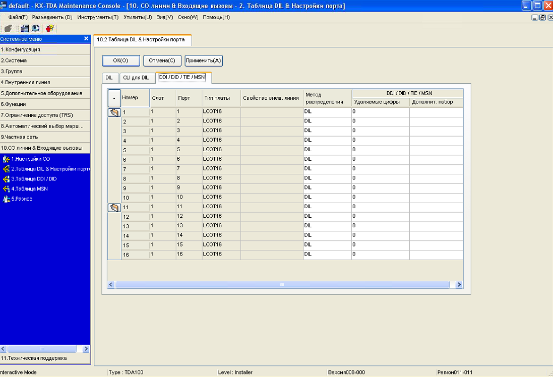Screen dimensions: 553x377
Task: Click sidebar scrollbar left arrow
Action: (x=3, y=349)
